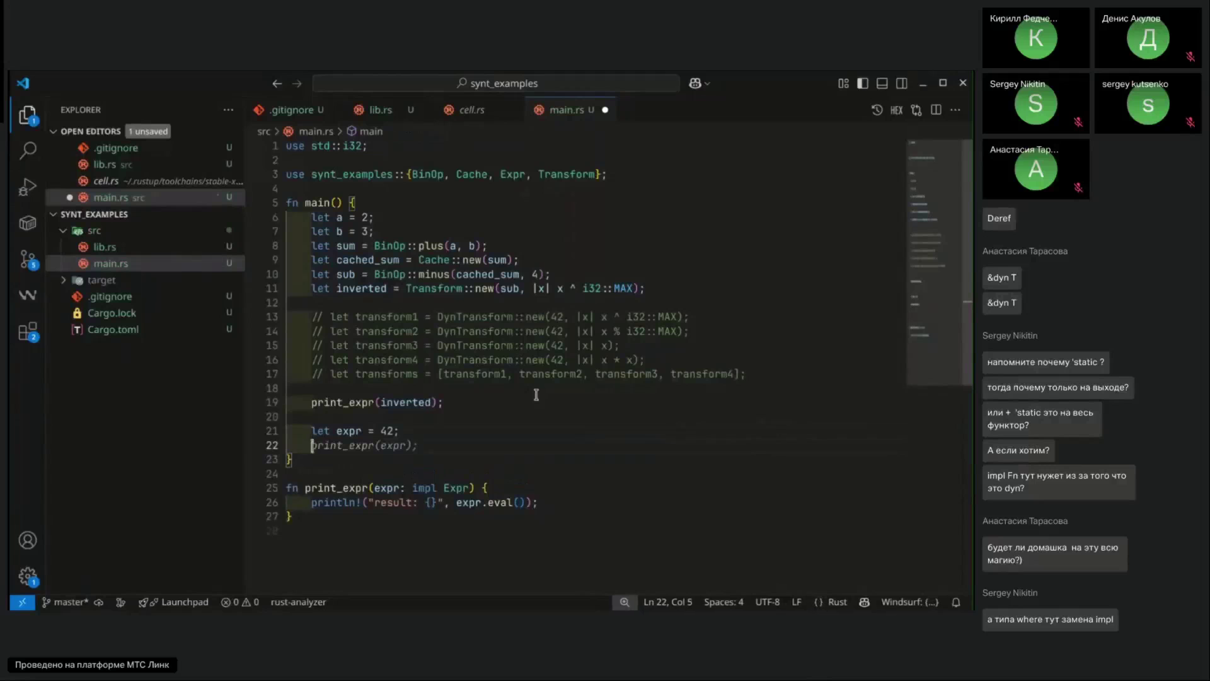Open Manage settings gear icon
Image resolution: width=1210 pixels, height=681 pixels.
click(x=28, y=576)
